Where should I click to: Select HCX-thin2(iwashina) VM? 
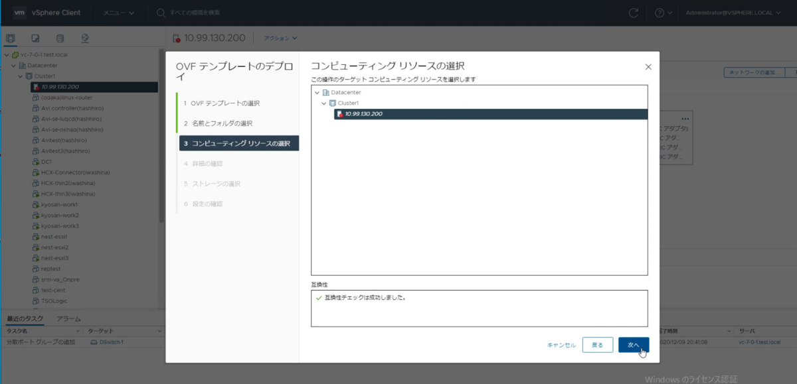[x=68, y=183]
